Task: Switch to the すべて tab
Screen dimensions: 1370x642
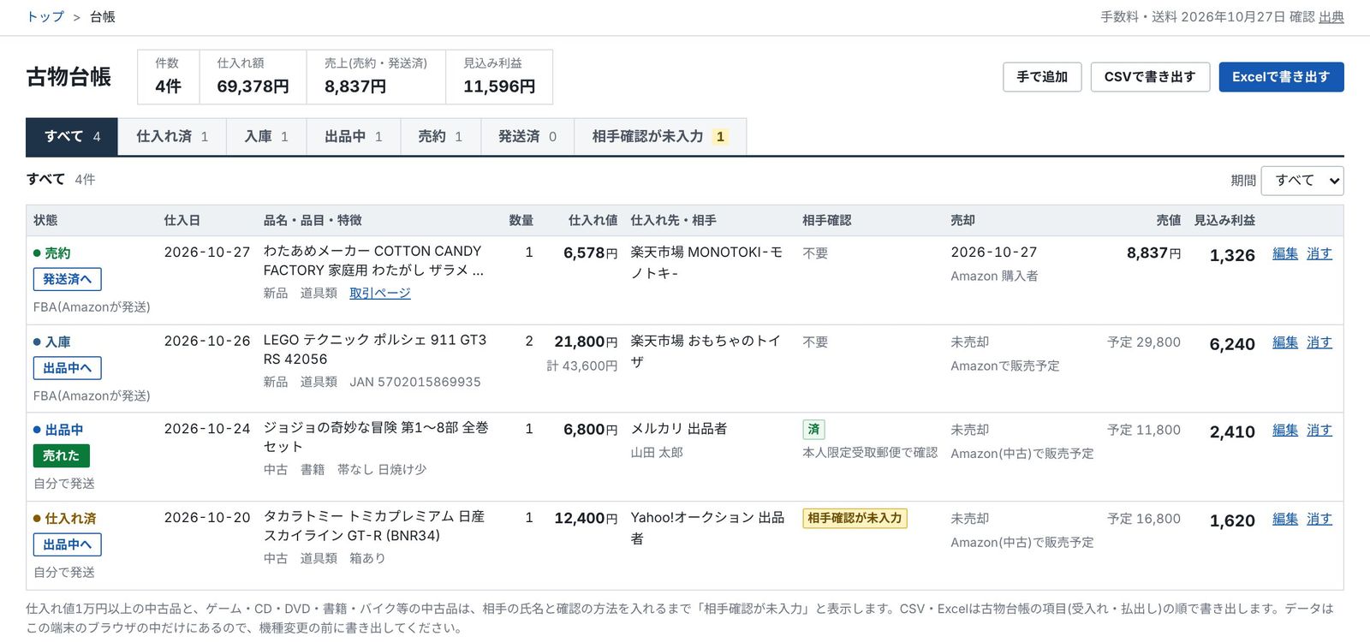Action: tap(72, 137)
